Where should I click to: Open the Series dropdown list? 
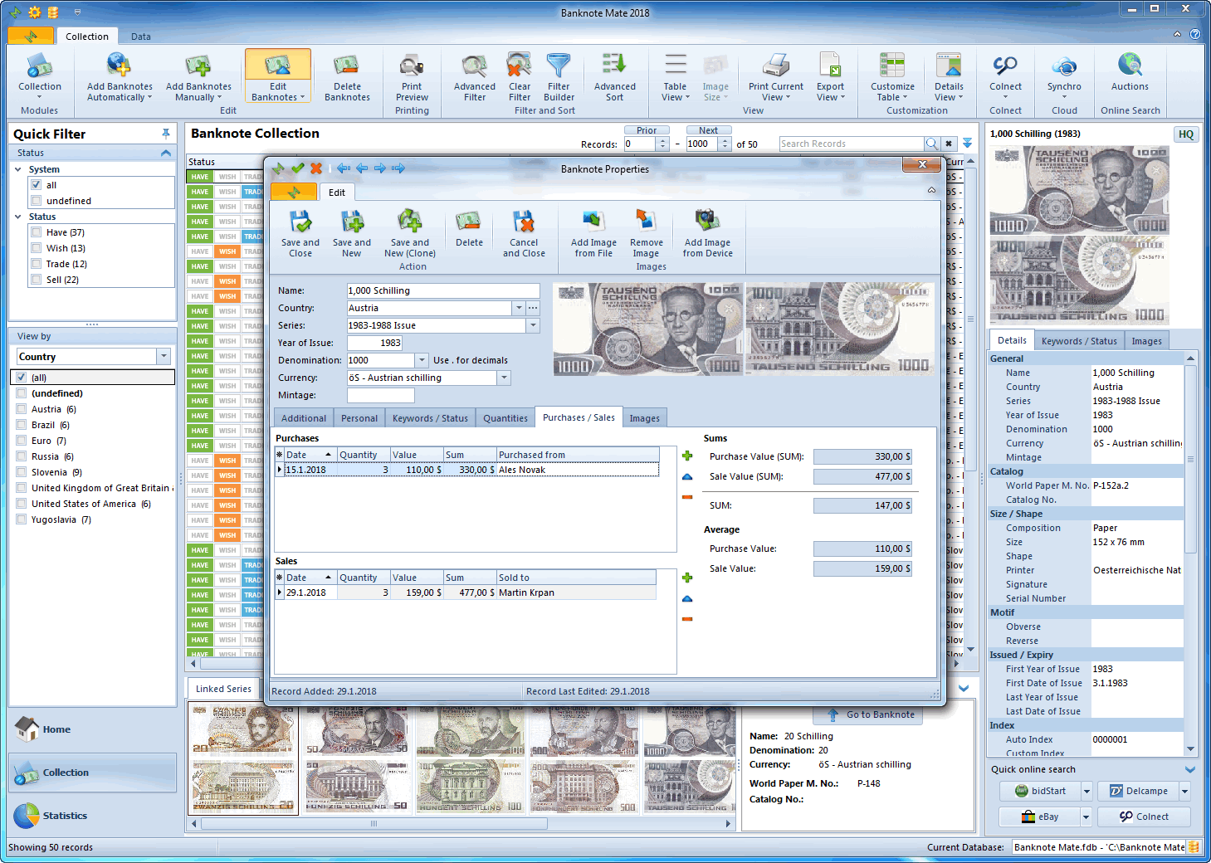[x=533, y=326]
